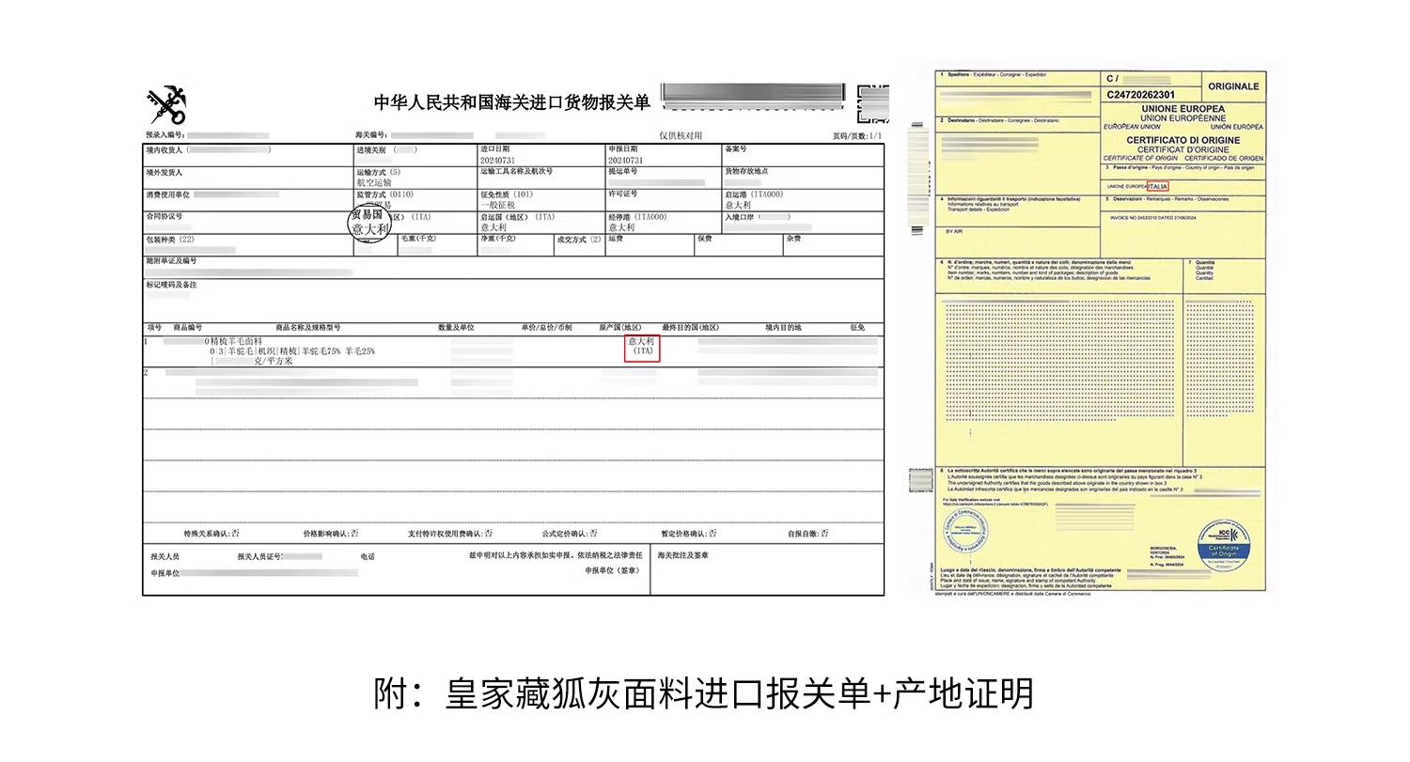Select the customs declaration form image

coord(514,340)
